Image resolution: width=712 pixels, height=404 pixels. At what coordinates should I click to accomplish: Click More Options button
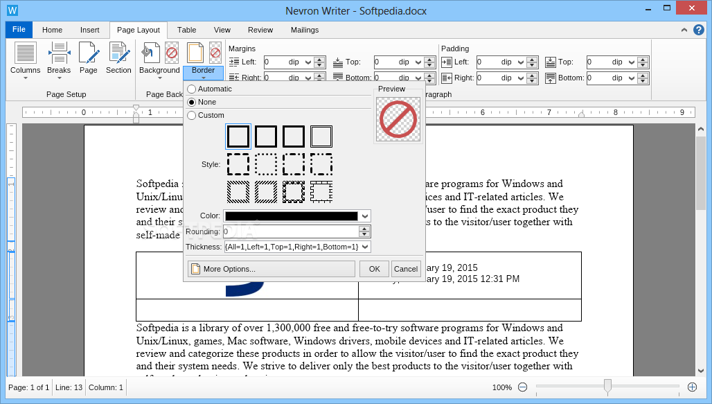(271, 269)
